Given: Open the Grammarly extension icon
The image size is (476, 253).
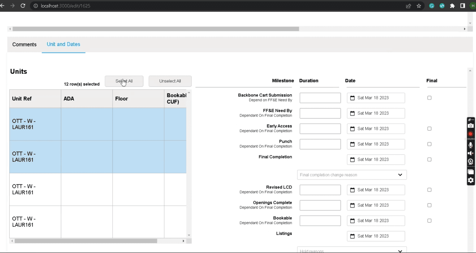Looking at the screenshot, I should 432,6.
